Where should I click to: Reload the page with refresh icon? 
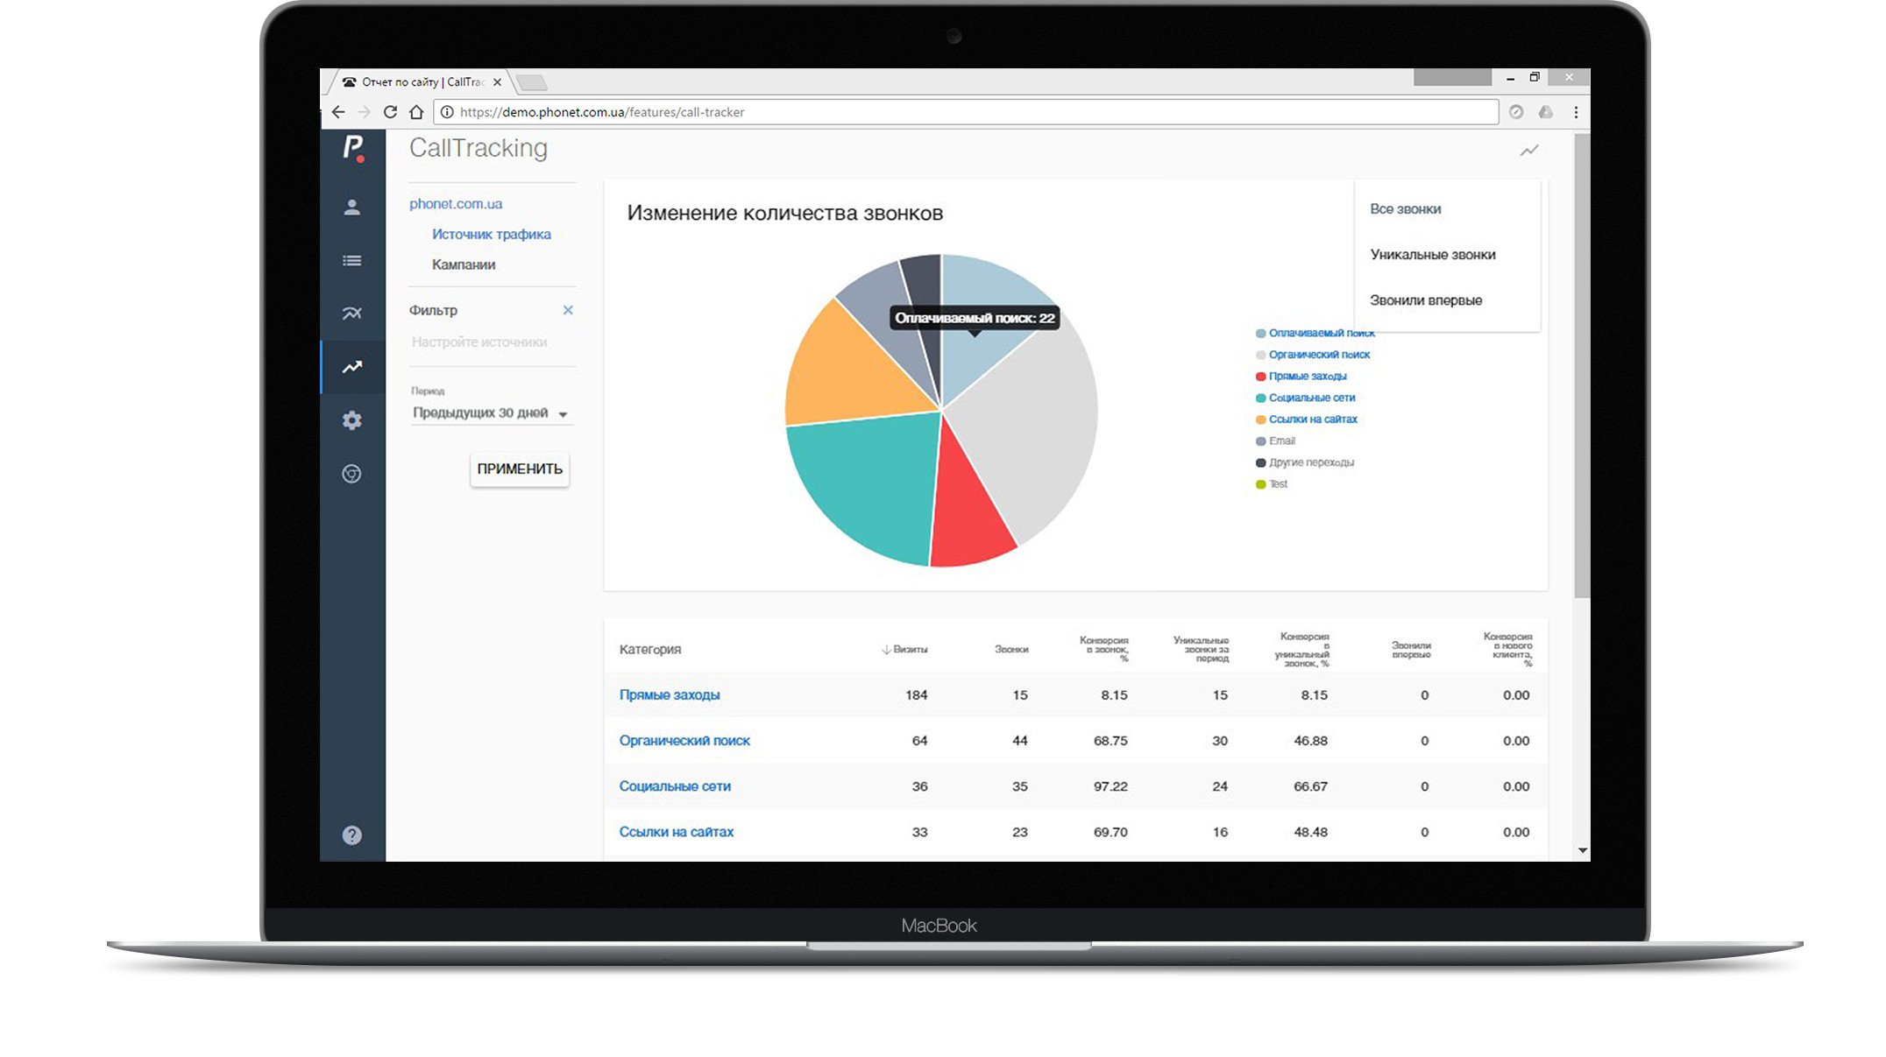(391, 112)
